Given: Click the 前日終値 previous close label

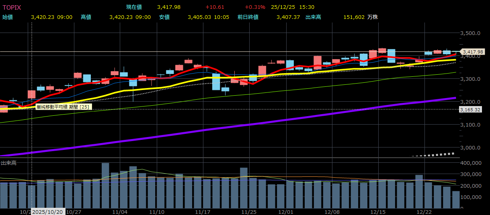Looking at the screenshot, I should tap(248, 17).
